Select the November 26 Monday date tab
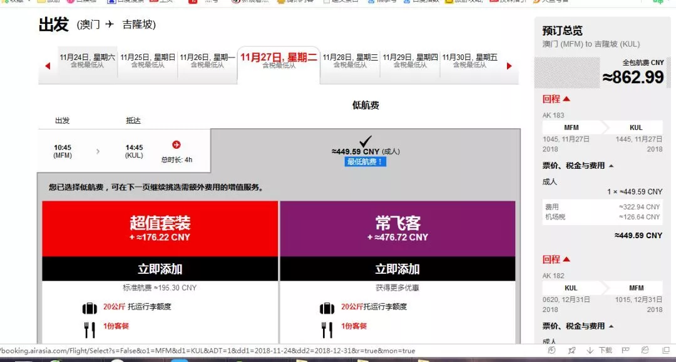This screenshot has width=676, height=362. click(x=207, y=61)
